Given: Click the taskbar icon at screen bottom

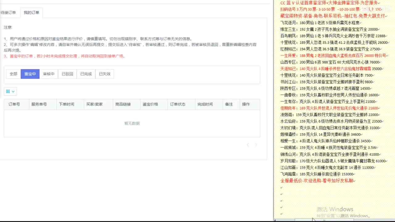Looking at the screenshot, I should click(324, 220).
